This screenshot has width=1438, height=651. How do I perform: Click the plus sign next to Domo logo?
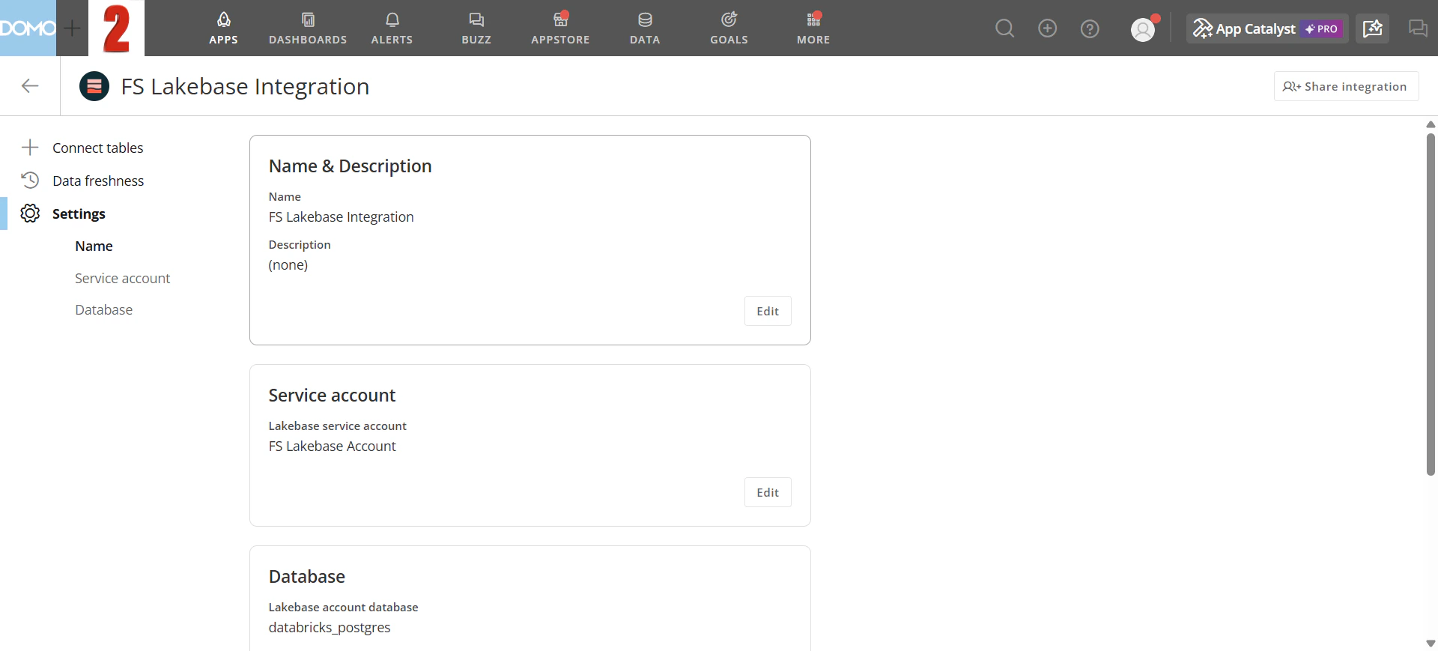[x=72, y=28]
